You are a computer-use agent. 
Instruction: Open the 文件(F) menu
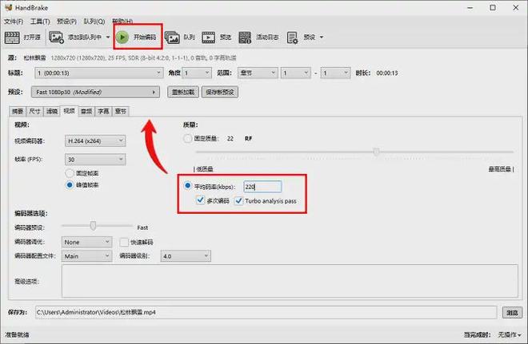14,22
